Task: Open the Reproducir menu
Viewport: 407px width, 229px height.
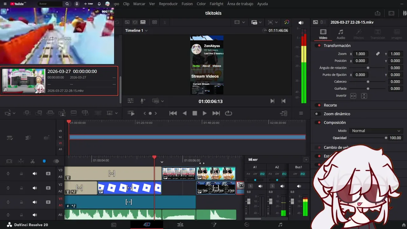Action: (168, 4)
